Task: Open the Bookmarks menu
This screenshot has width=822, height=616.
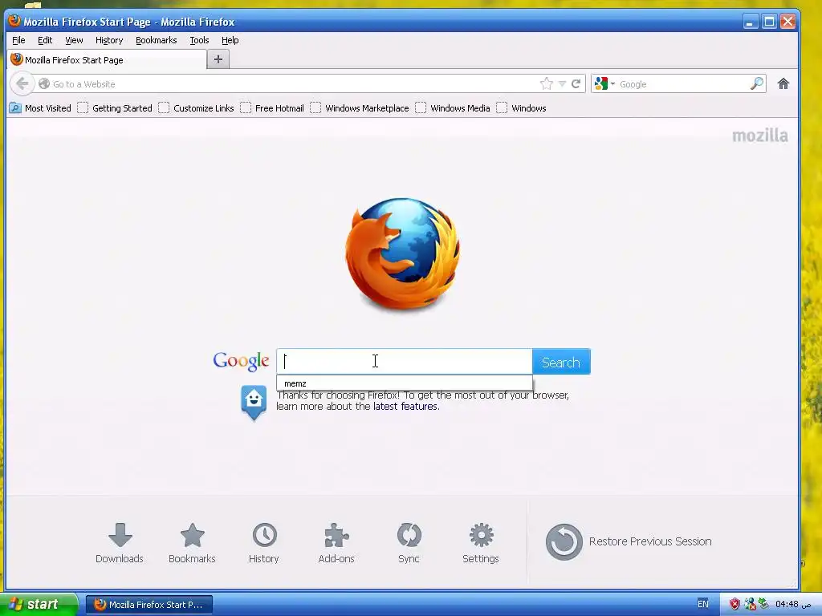Action: (x=157, y=40)
